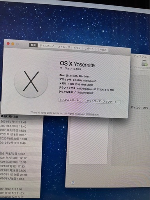The width and height of the screenshot is (150, 200).
Task: Select row dated 2019年2月19日 9:48
Action: click(x=21, y=143)
